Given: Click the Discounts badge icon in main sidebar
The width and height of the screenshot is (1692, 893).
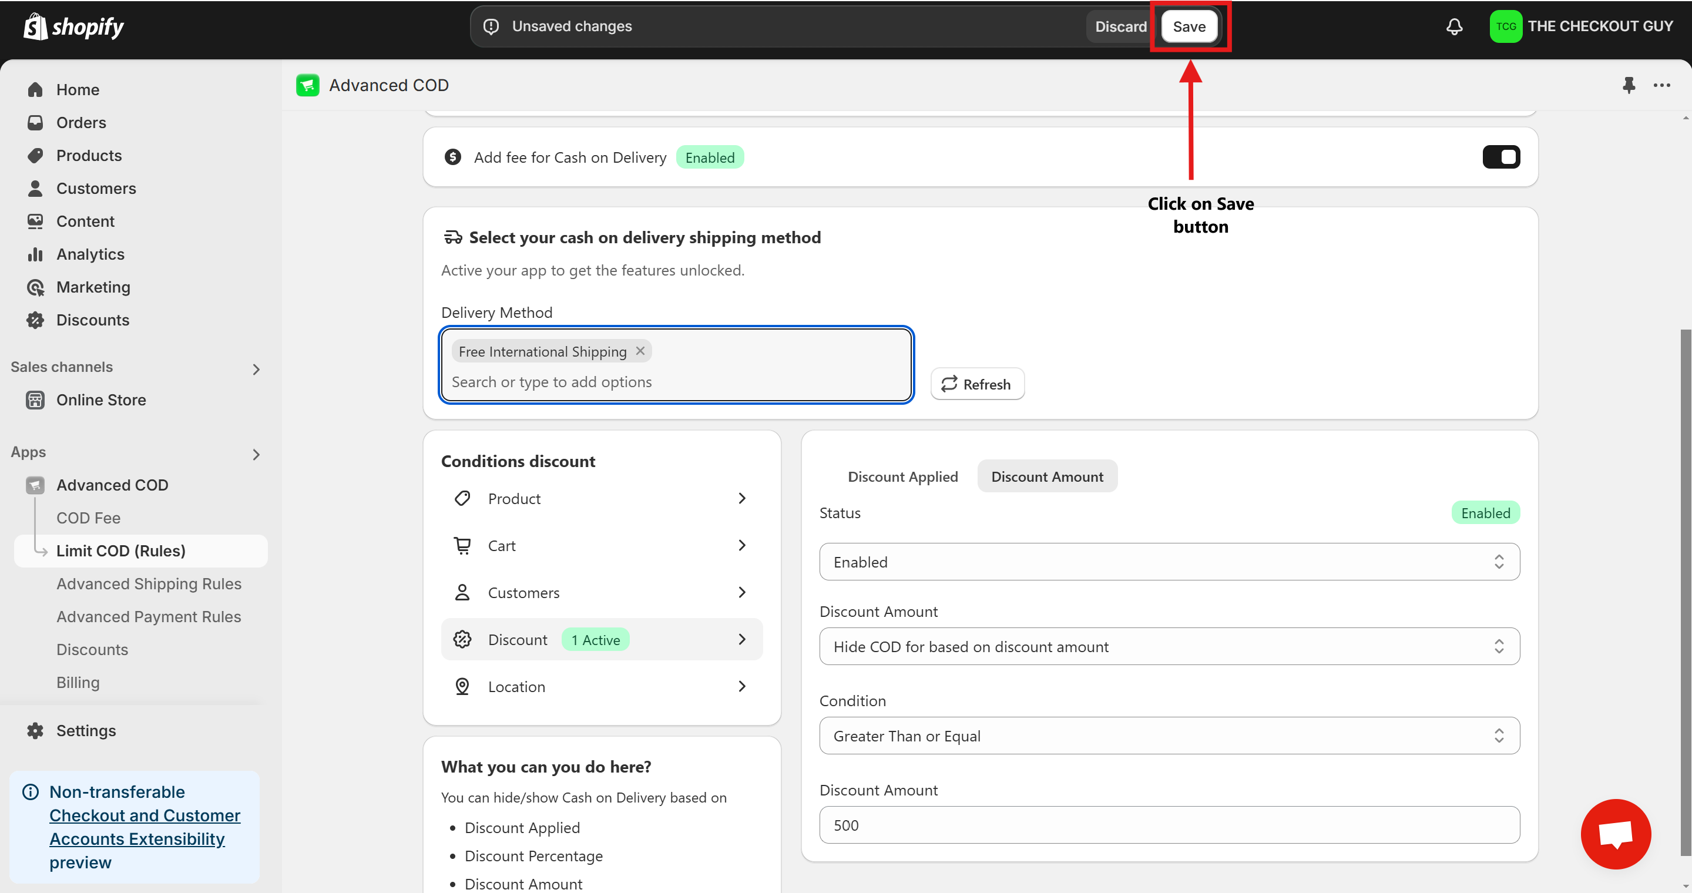Looking at the screenshot, I should point(35,320).
